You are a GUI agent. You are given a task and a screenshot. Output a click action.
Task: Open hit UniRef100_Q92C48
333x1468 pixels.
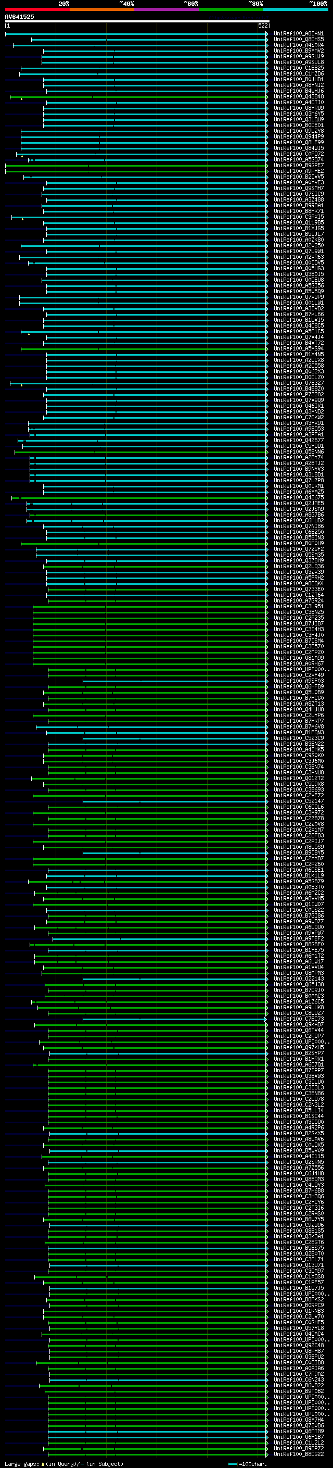tap(298, 1346)
